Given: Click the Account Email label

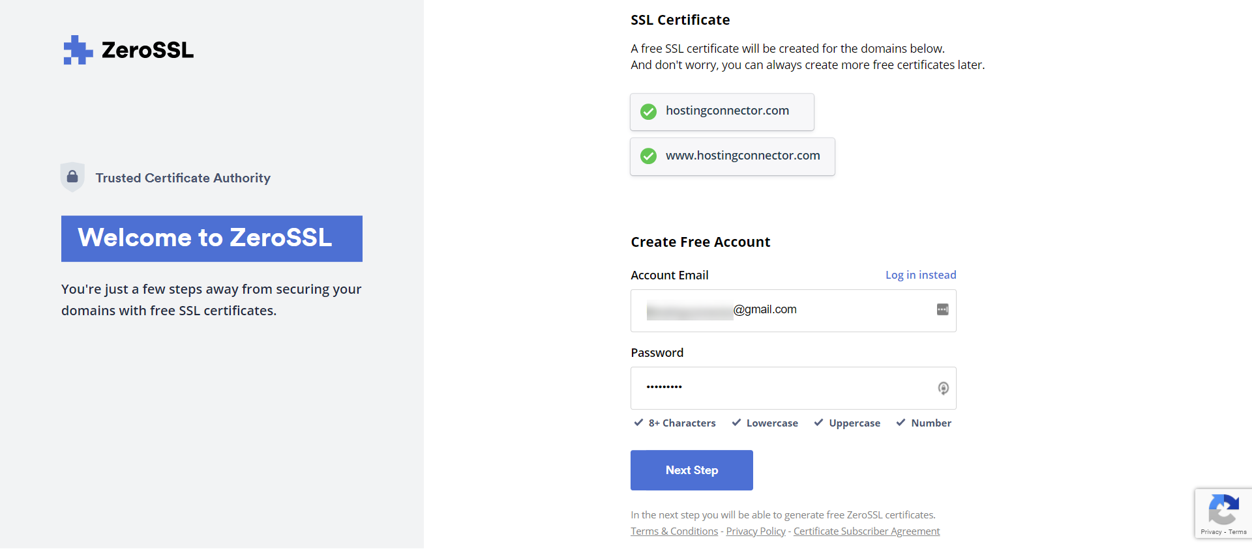Looking at the screenshot, I should pos(669,275).
